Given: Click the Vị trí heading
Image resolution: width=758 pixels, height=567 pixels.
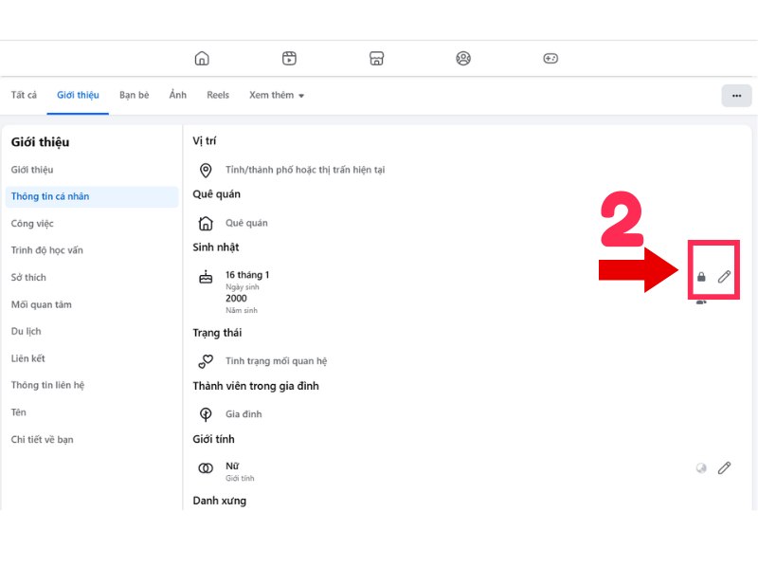Looking at the screenshot, I should [204, 141].
